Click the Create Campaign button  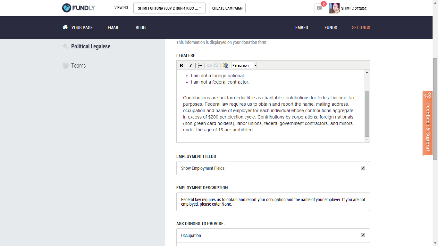tap(227, 8)
